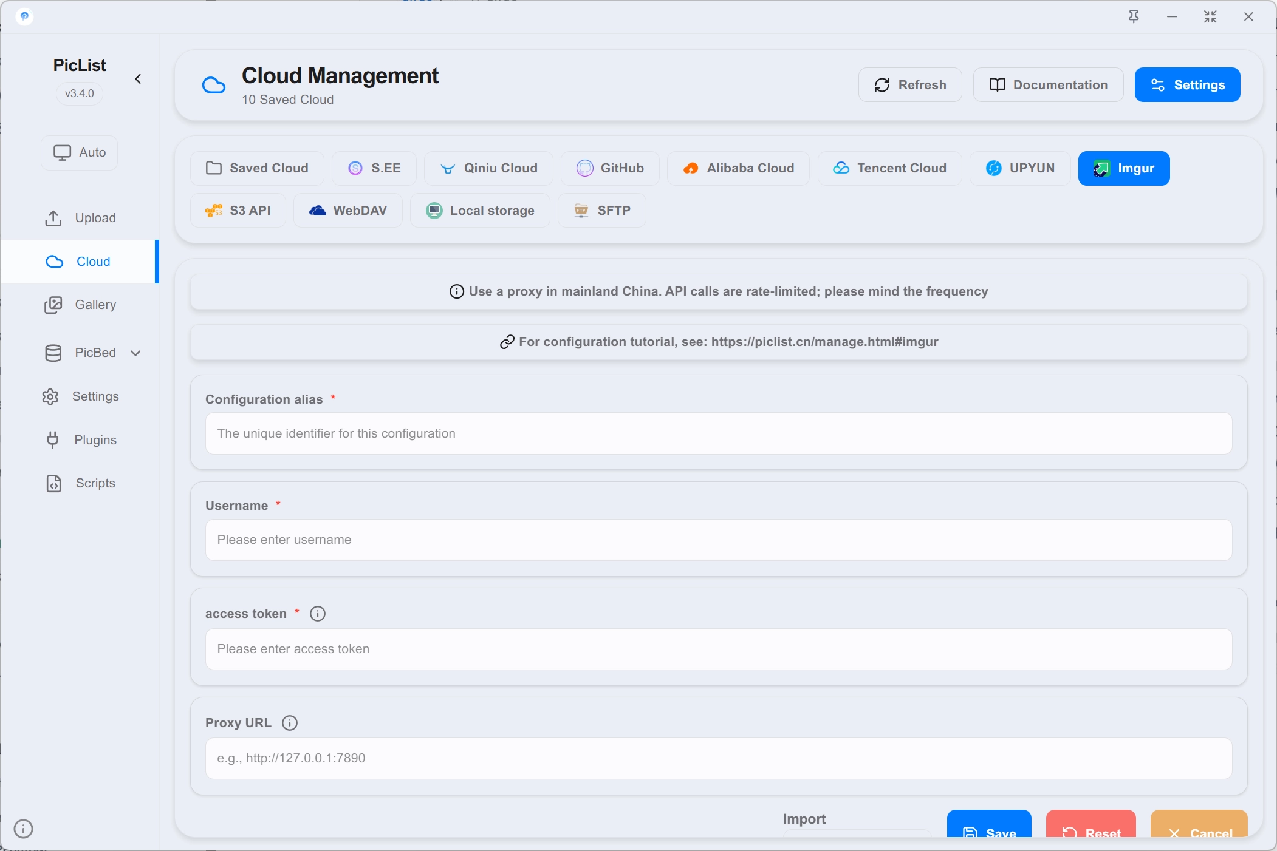Screen dimensions: 1277x851
Task: Select the Qiniu Cloud tab
Action: click(x=489, y=168)
